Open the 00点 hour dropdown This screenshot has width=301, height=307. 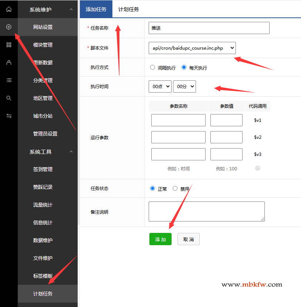click(160, 86)
